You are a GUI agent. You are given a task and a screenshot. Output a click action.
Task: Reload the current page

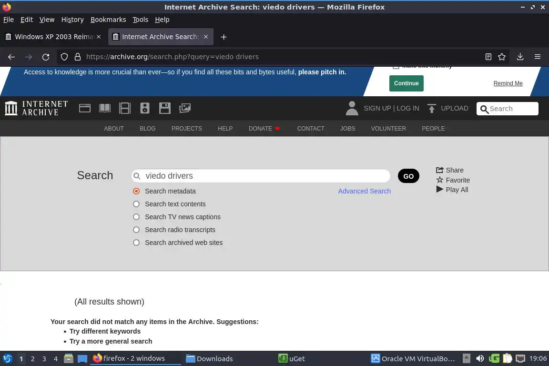coord(46,57)
